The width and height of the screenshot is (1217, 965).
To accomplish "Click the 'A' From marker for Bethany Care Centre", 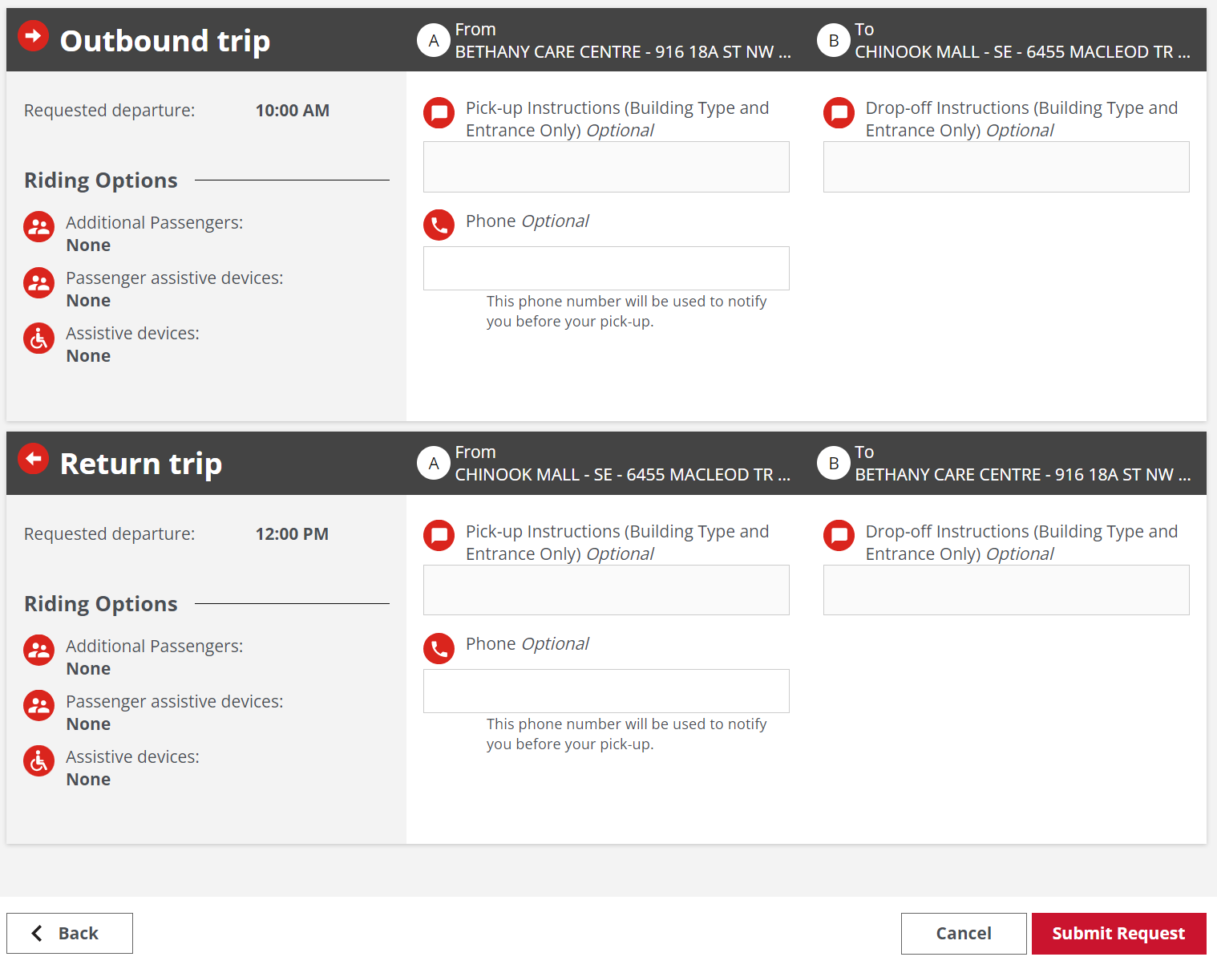I will (434, 40).
